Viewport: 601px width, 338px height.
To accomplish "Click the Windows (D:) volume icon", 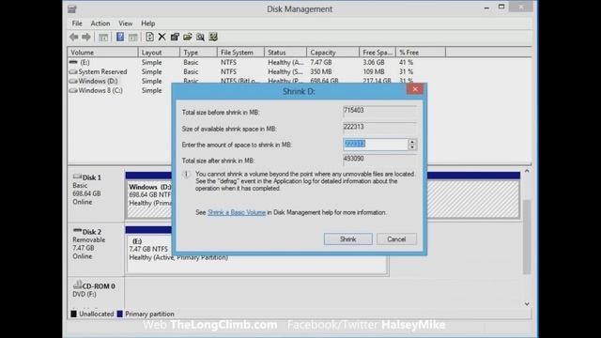I will [x=73, y=82].
